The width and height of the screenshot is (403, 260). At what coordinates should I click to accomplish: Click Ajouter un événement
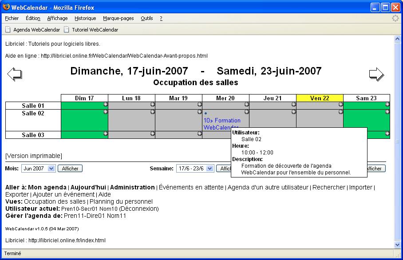click(64, 194)
